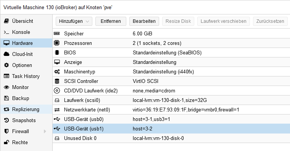Click the exchange arrows icon beside Netzwerkkarte
Viewport: 290px width, 151px height.
57,110
